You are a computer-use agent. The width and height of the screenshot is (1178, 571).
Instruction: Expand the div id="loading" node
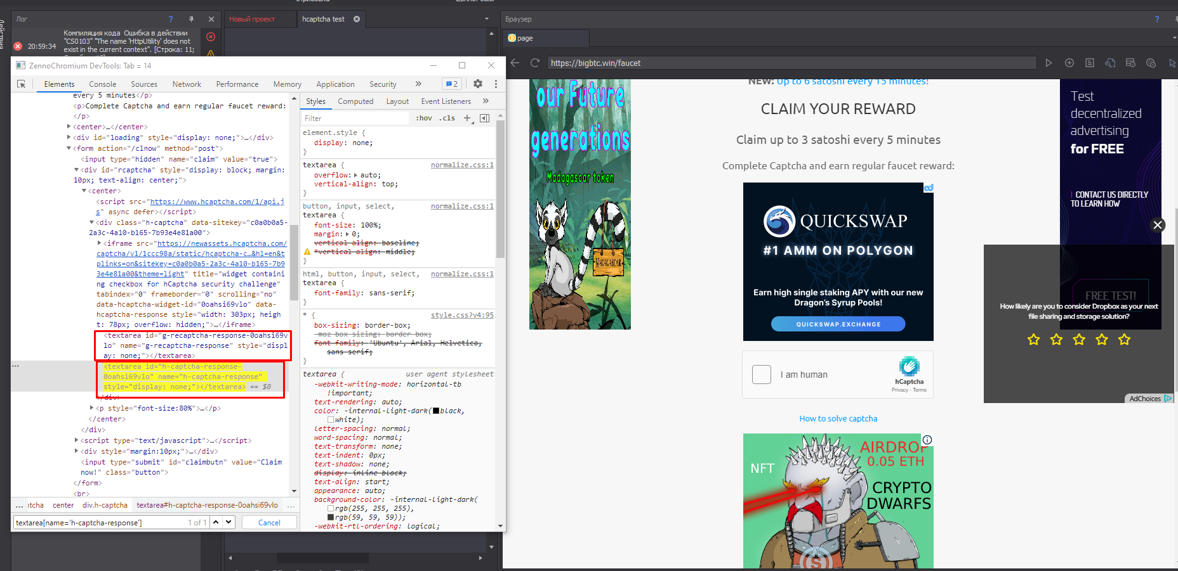click(x=69, y=138)
